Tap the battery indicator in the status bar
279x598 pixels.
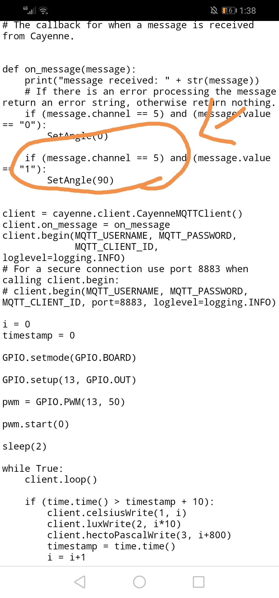(229, 10)
